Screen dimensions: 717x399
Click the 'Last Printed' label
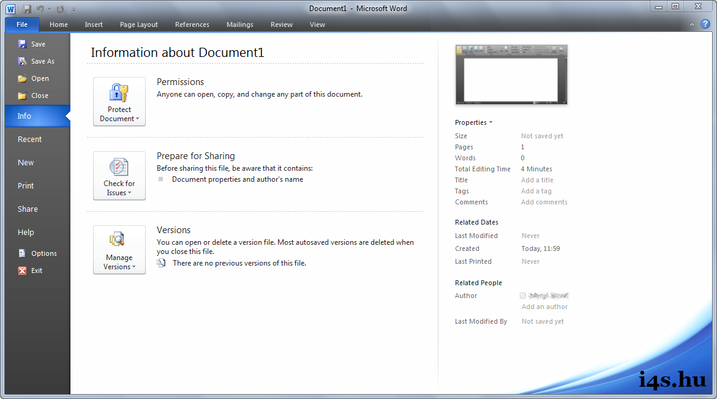(473, 261)
